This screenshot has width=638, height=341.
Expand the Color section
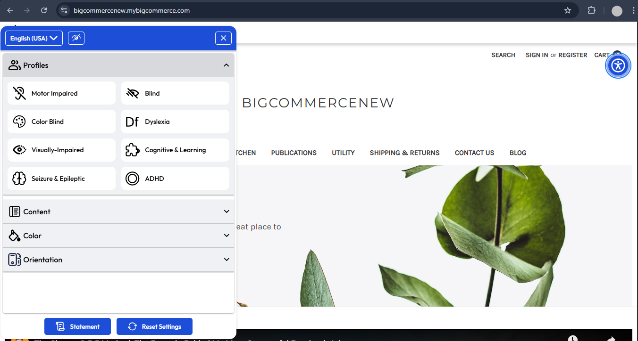[x=118, y=235]
